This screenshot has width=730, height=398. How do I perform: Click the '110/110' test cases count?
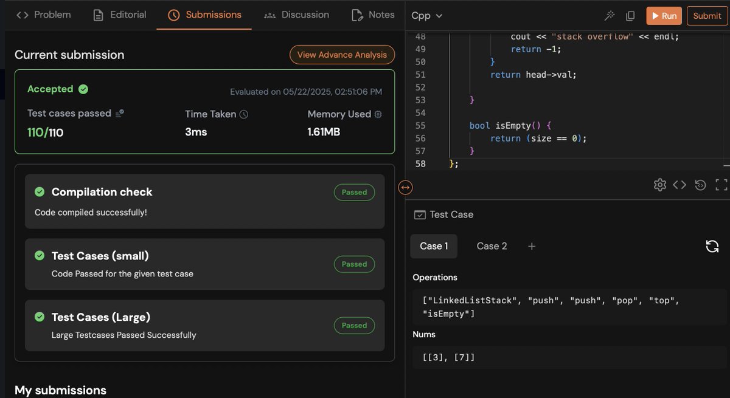click(45, 132)
